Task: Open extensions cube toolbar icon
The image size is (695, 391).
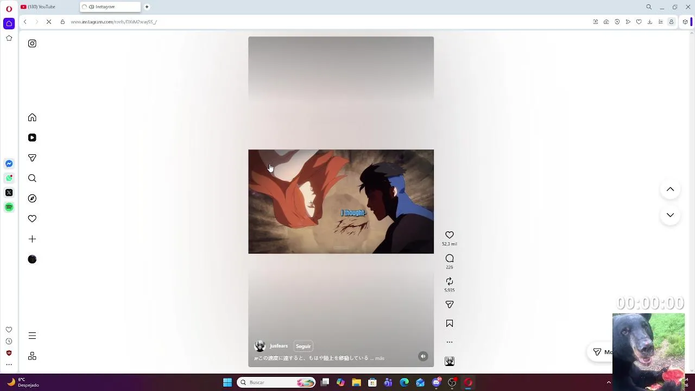Action: click(x=685, y=22)
